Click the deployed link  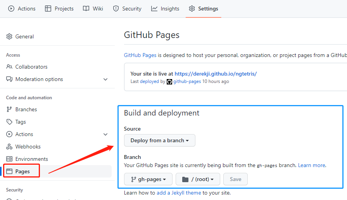pyautogui.click(x=149, y=81)
